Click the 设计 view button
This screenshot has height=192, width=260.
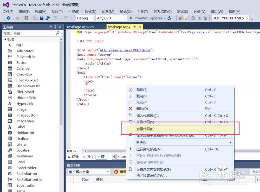point(73,156)
